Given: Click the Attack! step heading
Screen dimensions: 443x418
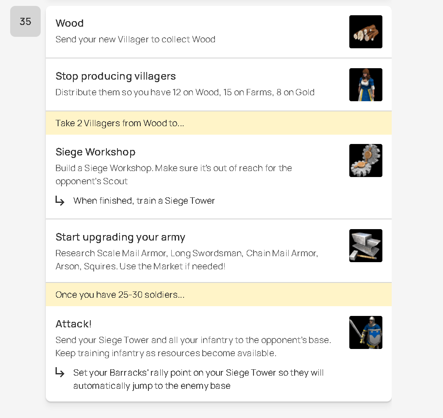Looking at the screenshot, I should (73, 324).
